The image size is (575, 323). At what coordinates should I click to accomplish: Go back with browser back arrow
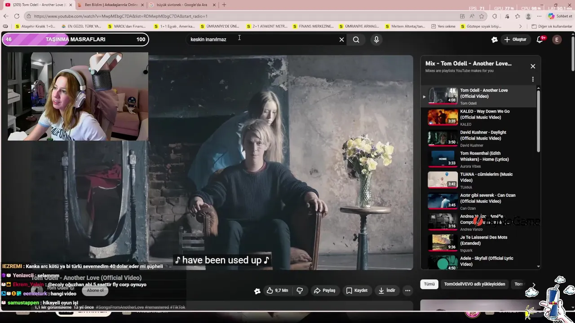pos(6,16)
